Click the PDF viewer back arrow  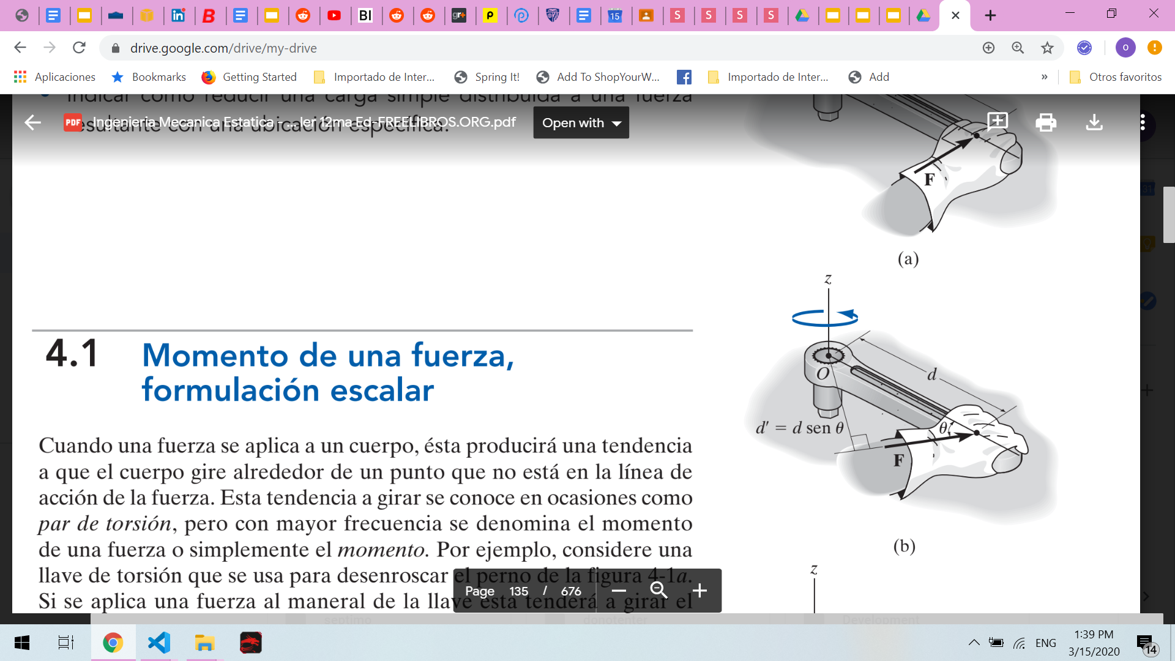pos(32,123)
